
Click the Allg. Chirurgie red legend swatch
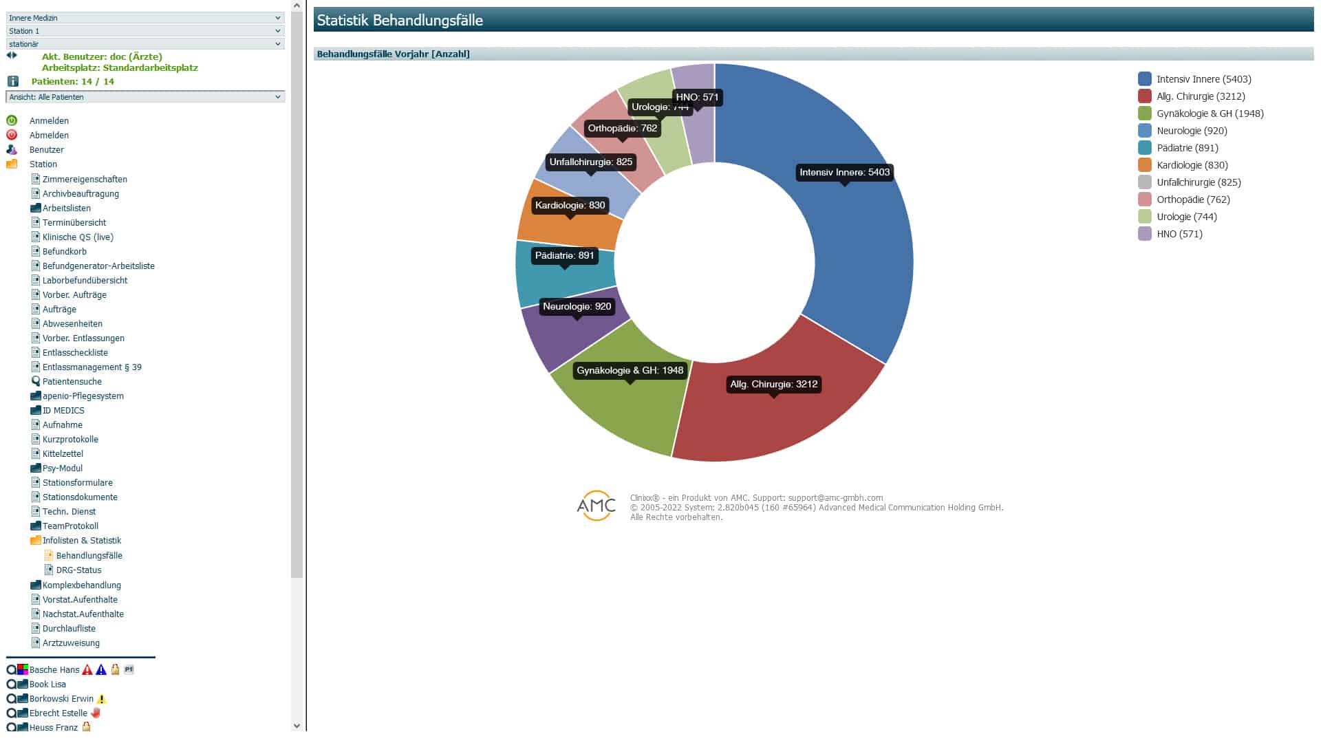pyautogui.click(x=1144, y=96)
